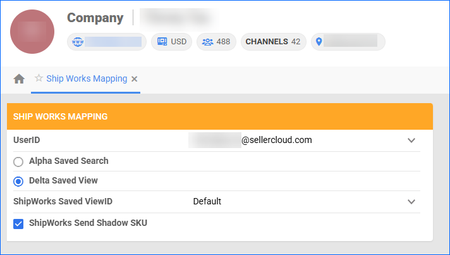
Task: Select the Alpha Saved Search radio button
Action: pos(18,161)
